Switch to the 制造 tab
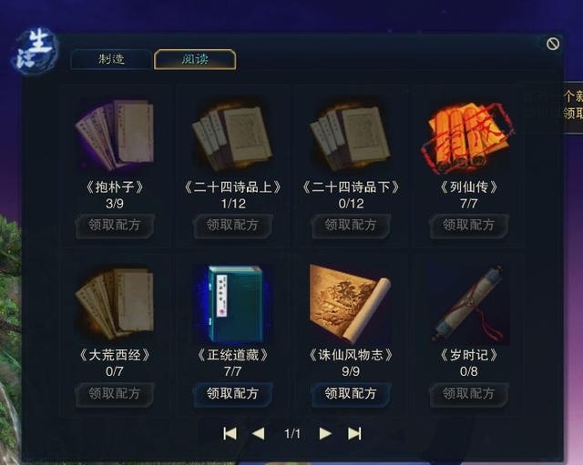This screenshot has height=465, width=583. (111, 59)
